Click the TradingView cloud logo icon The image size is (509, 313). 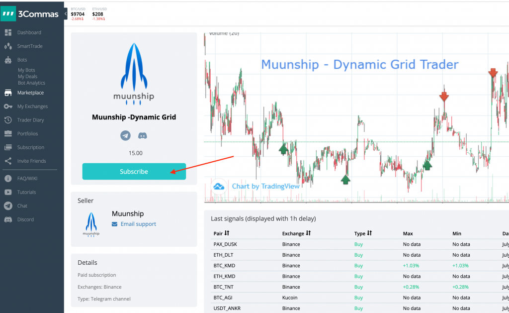point(219,187)
